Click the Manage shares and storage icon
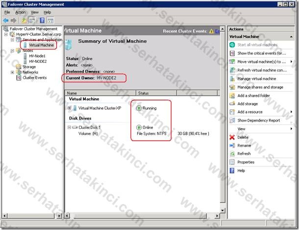 click(232, 87)
